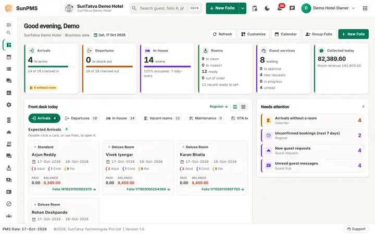Click the sidebar search magnifier icon
The width and height of the screenshot is (375, 234).
[9, 32]
